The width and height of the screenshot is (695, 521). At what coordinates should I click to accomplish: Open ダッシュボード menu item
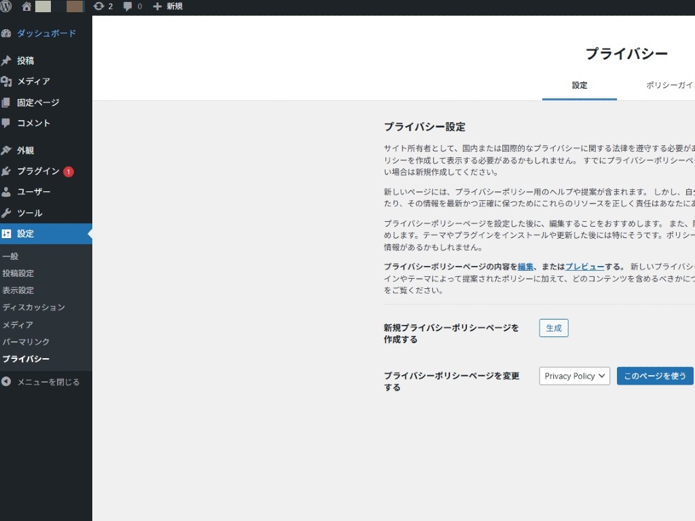pyautogui.click(x=46, y=34)
